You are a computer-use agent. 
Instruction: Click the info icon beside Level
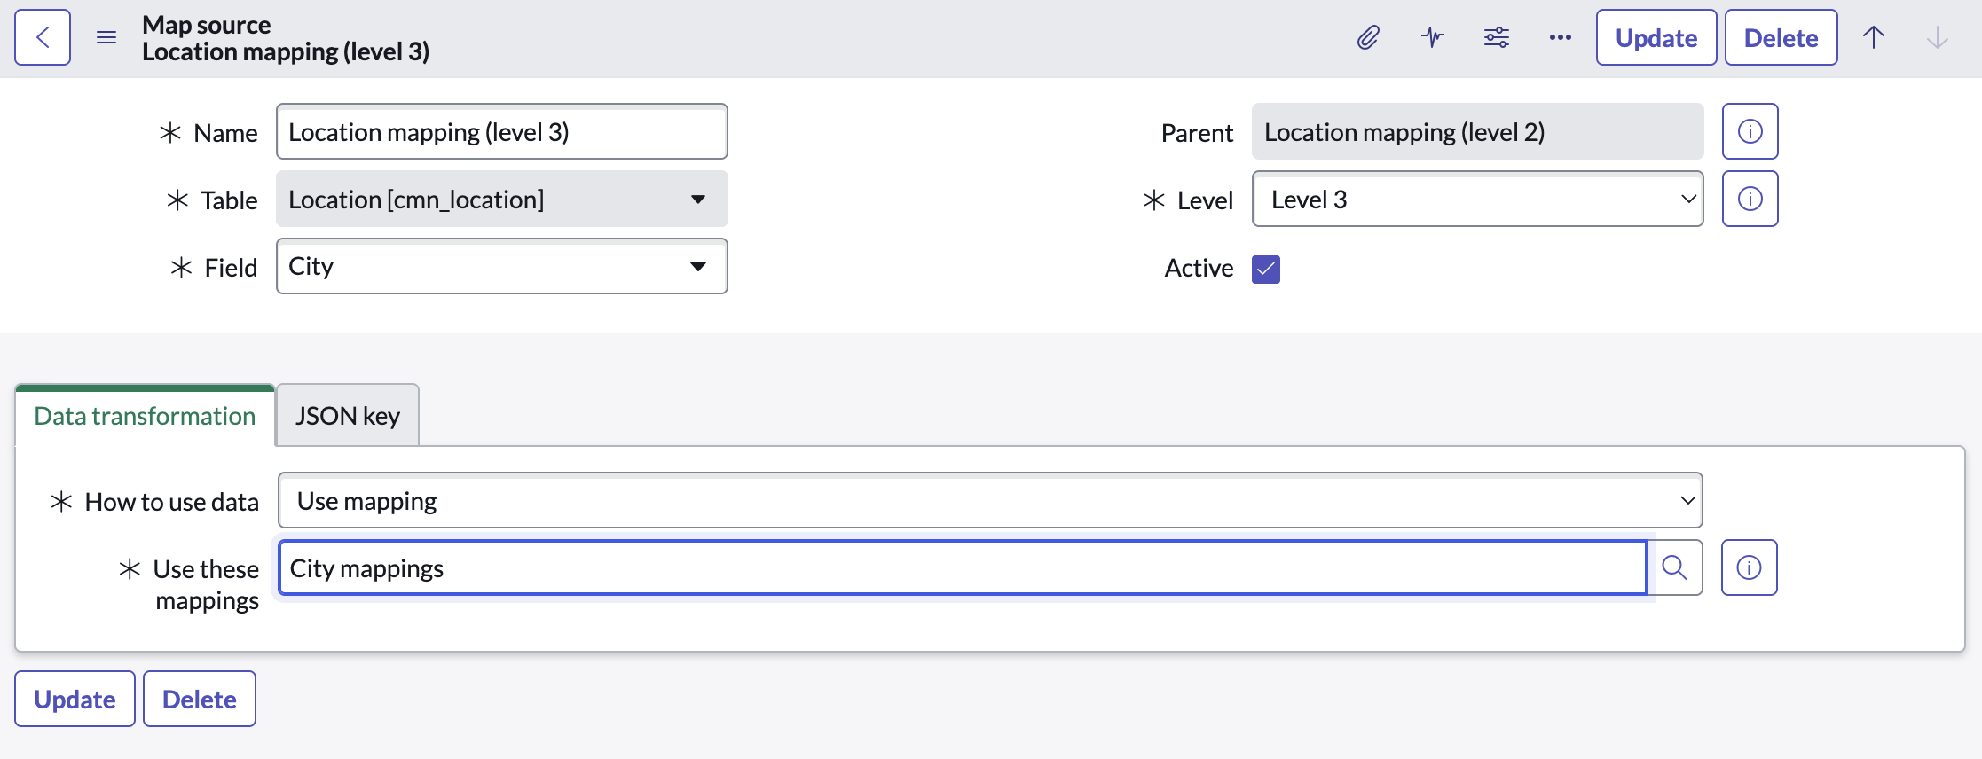[x=1750, y=199]
